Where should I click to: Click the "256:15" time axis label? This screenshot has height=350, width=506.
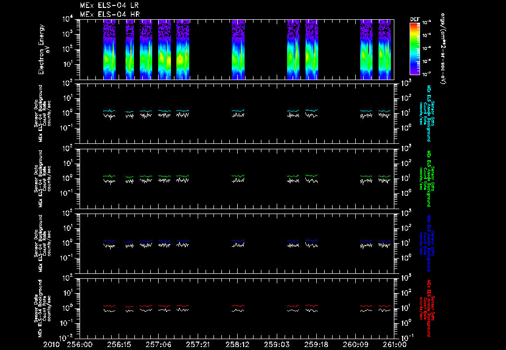click(119, 345)
